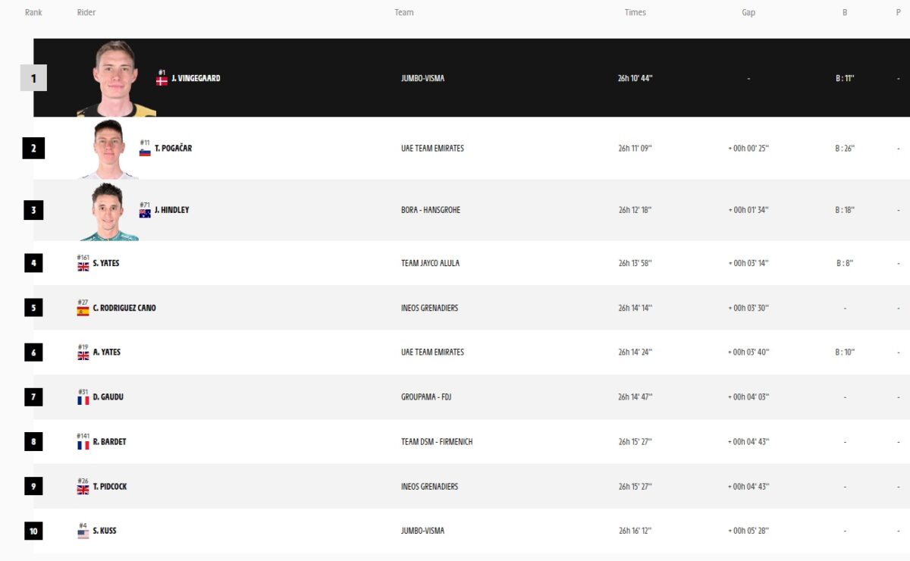This screenshot has width=910, height=561.
Task: Click the Danish flag beside J. Vingegaard
Action: (x=162, y=80)
